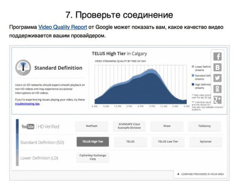Share via the Odnoklassniki icon
The height and width of the screenshot is (187, 237).
coord(217,89)
